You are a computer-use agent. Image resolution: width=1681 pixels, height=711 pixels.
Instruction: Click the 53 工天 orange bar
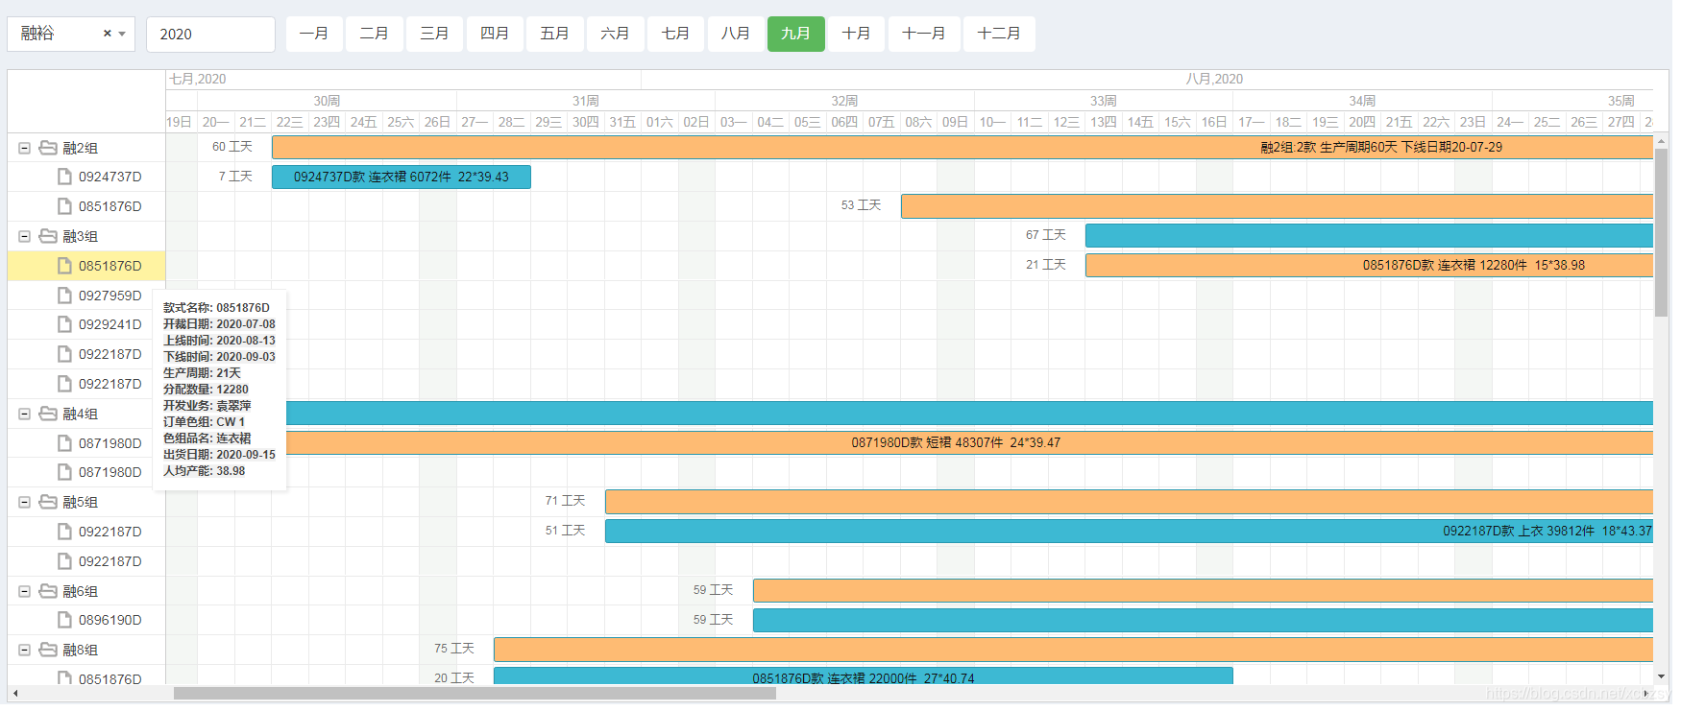(x=1277, y=206)
